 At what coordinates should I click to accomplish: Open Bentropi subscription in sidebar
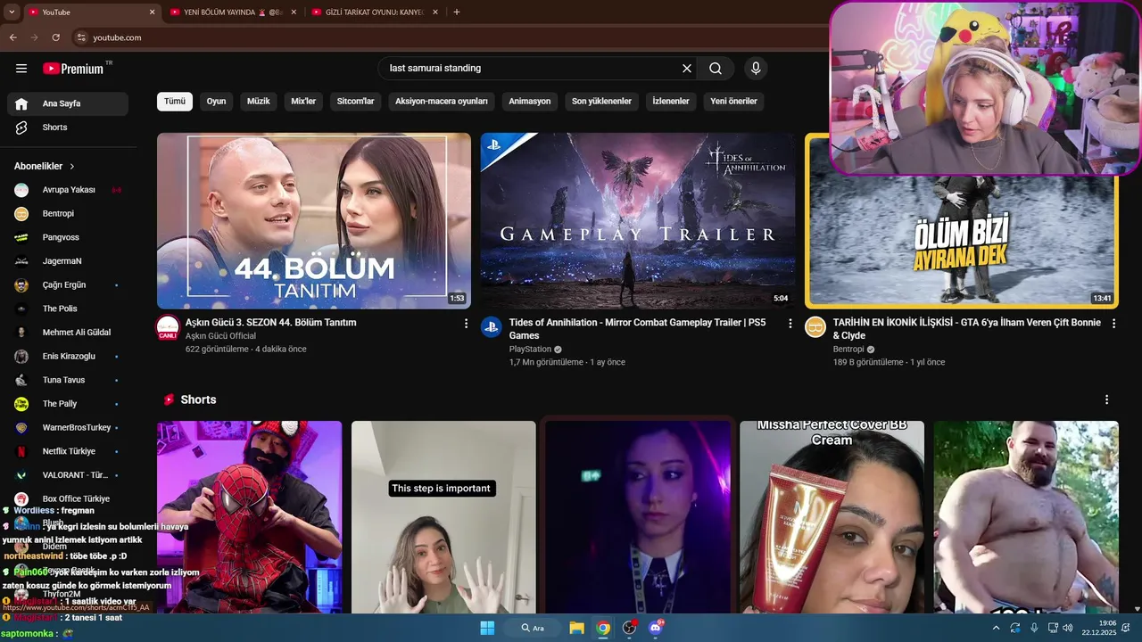click(68, 213)
